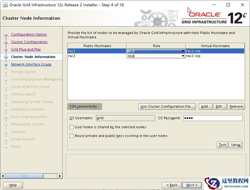Close the installer window
The height and width of the screenshot is (190, 250).
[242, 5]
